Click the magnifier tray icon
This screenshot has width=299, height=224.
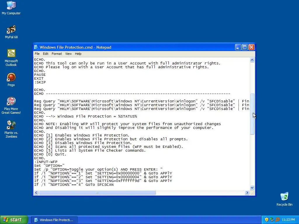tap(277, 220)
